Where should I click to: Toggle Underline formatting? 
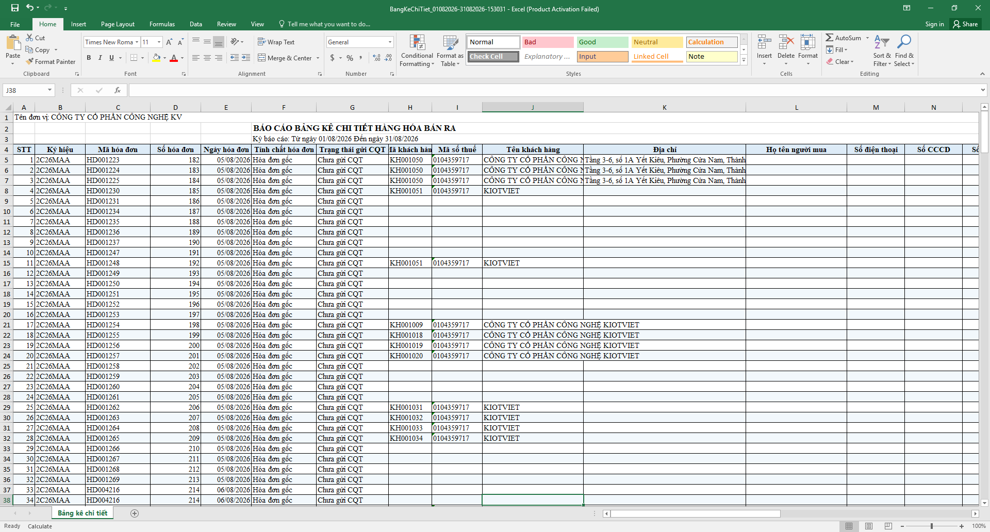tap(111, 58)
